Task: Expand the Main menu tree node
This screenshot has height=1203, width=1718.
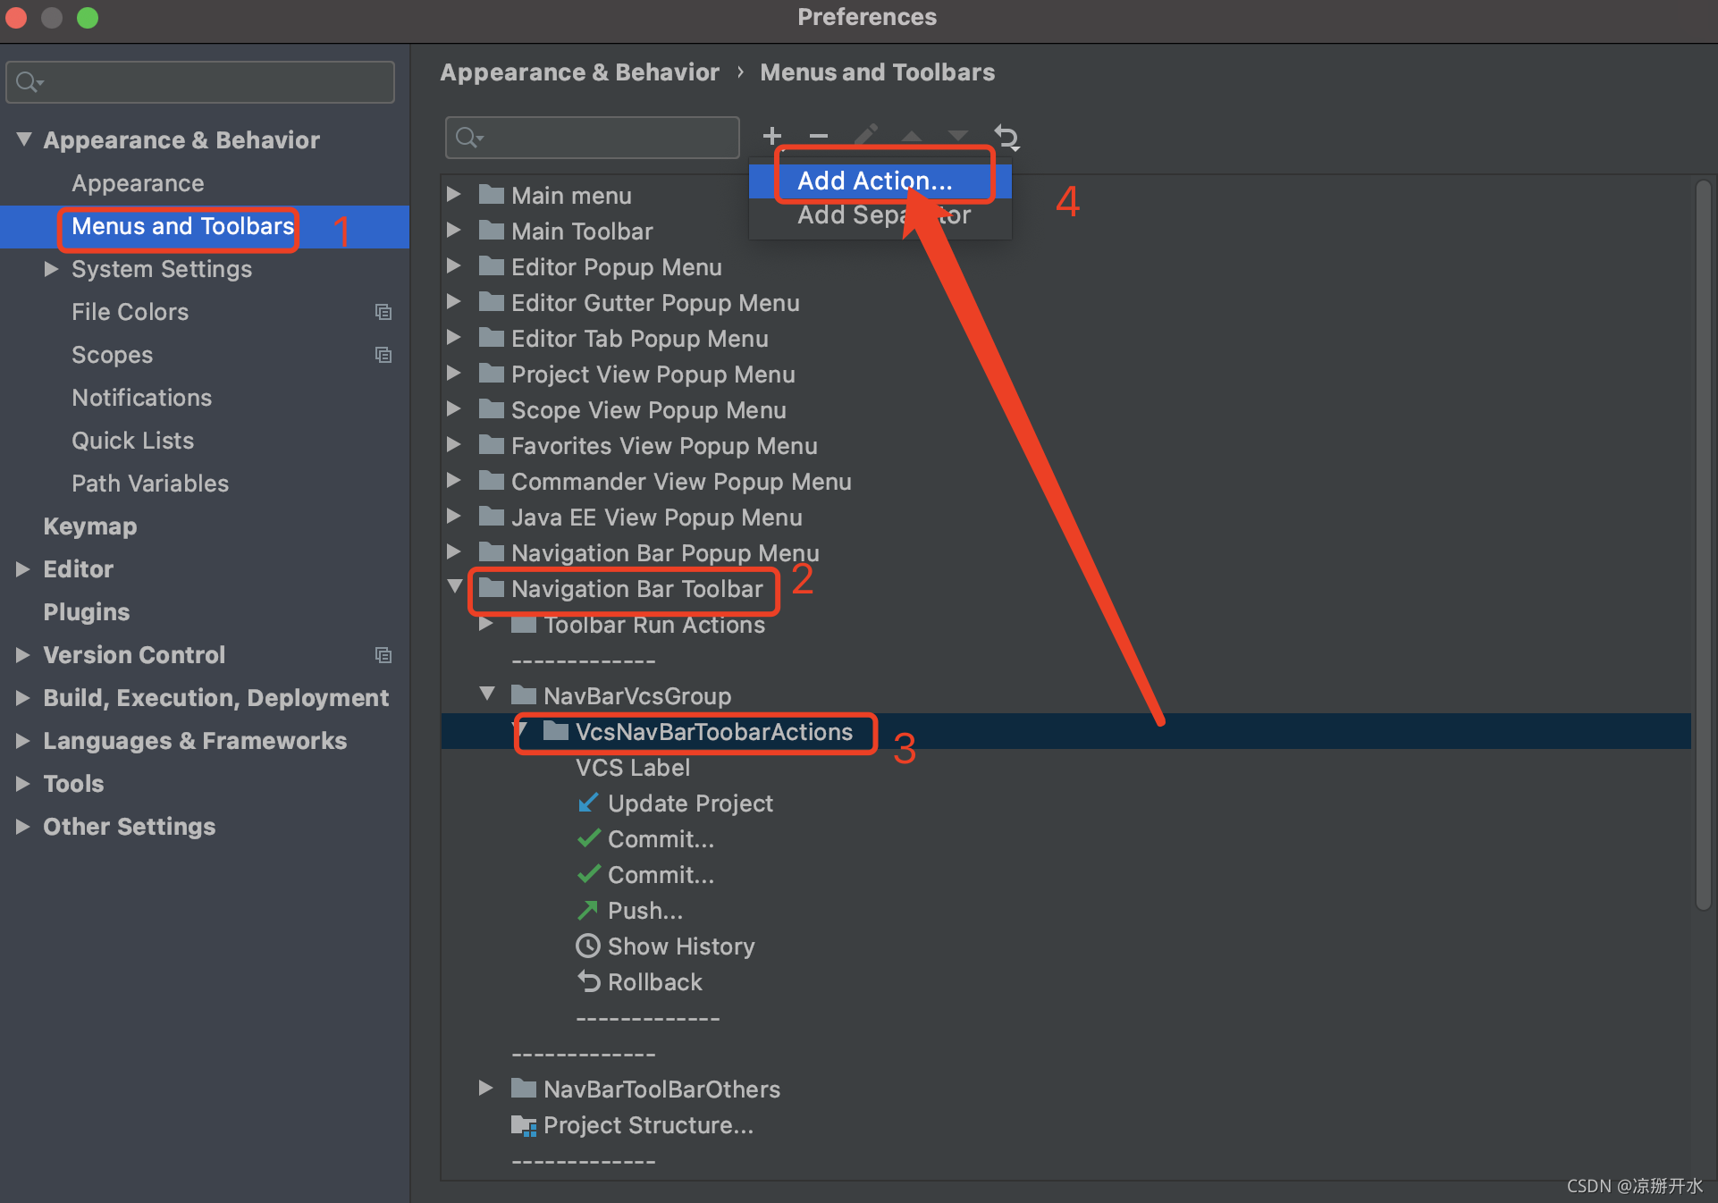Action: pyautogui.click(x=455, y=194)
